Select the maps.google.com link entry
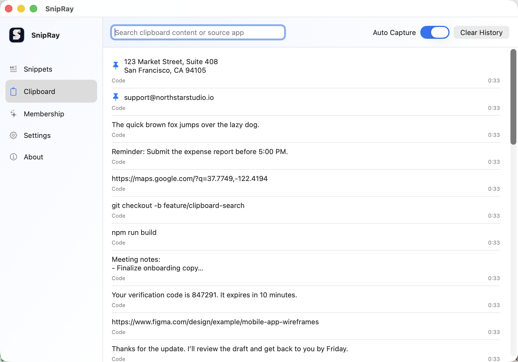The image size is (518, 362). (306, 183)
